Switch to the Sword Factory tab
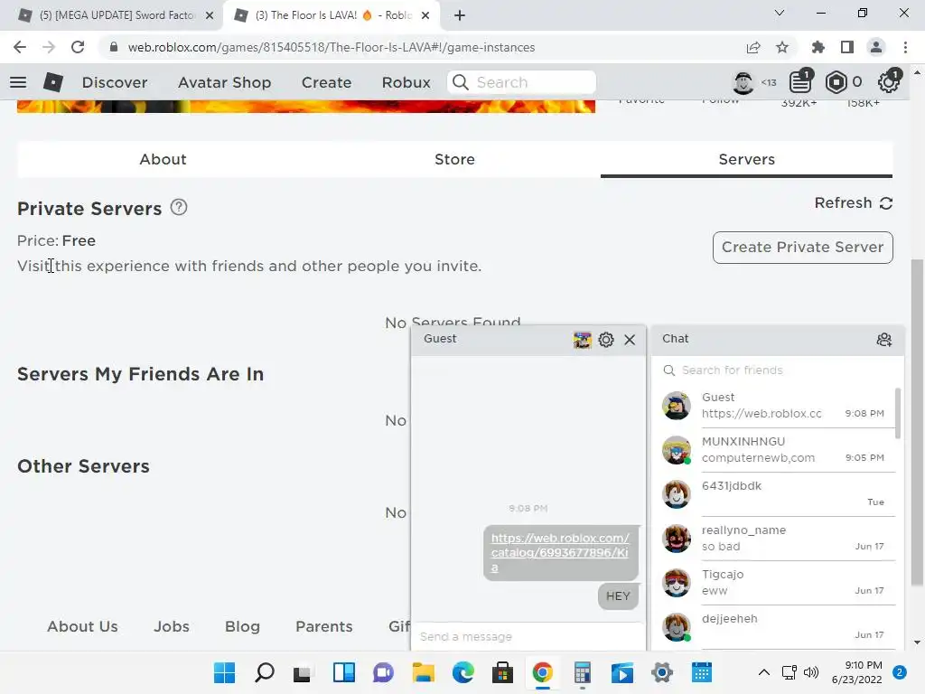Screen dimensions: 925x694 112,15
